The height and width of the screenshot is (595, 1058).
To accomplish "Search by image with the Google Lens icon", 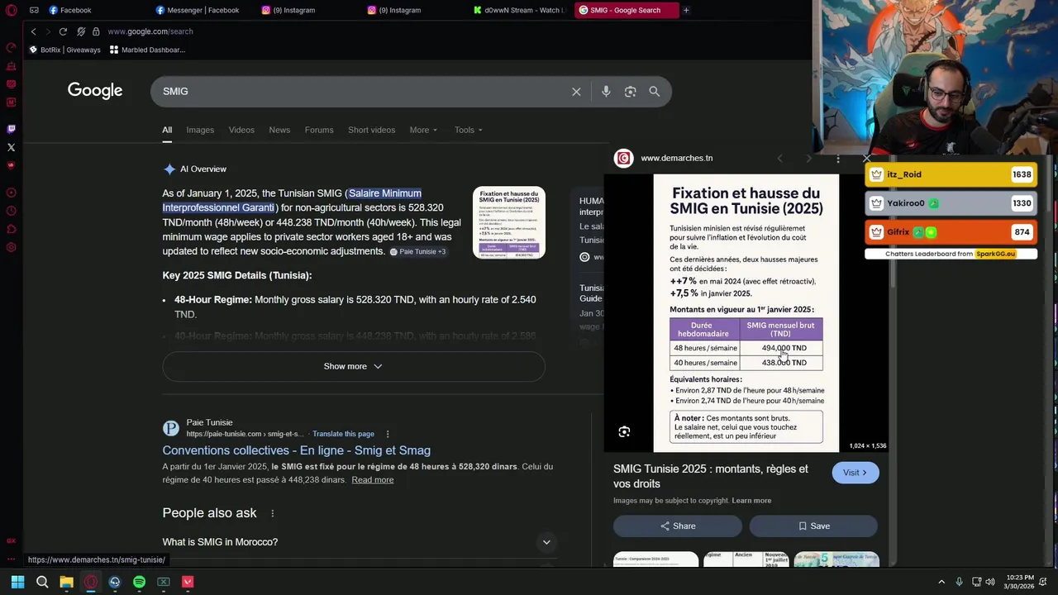I will [x=630, y=92].
